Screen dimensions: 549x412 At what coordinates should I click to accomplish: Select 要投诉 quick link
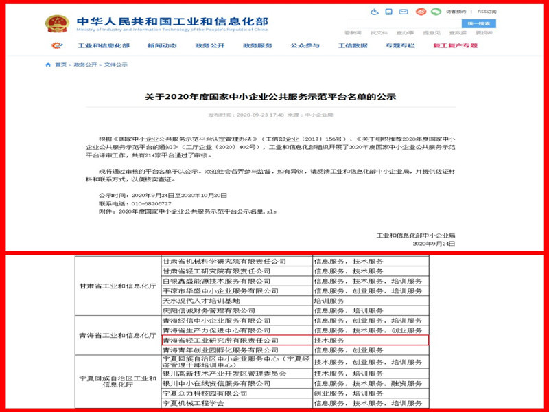coord(484,33)
